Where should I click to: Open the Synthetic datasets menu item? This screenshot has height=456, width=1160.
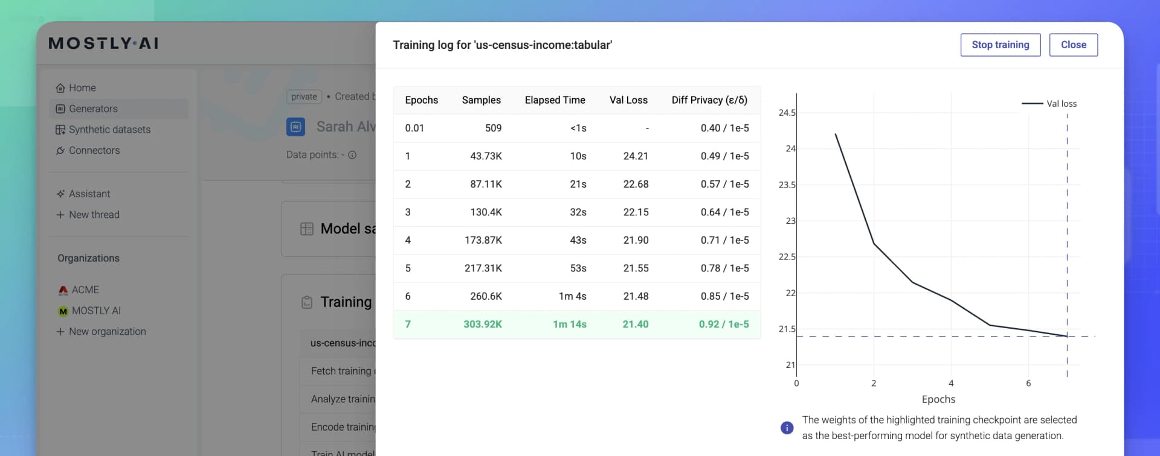click(x=109, y=130)
